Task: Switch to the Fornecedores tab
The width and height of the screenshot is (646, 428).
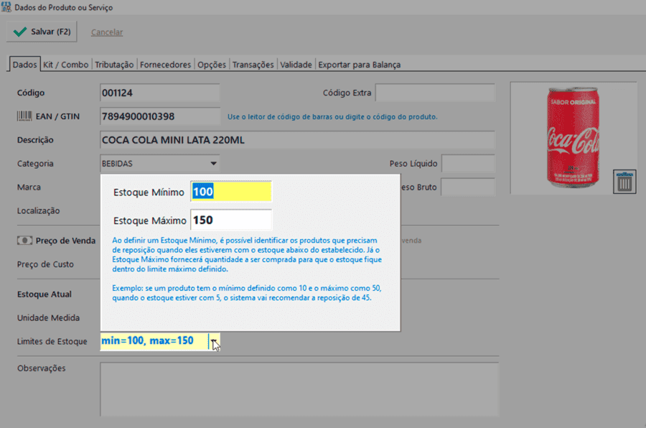Action: [x=165, y=64]
